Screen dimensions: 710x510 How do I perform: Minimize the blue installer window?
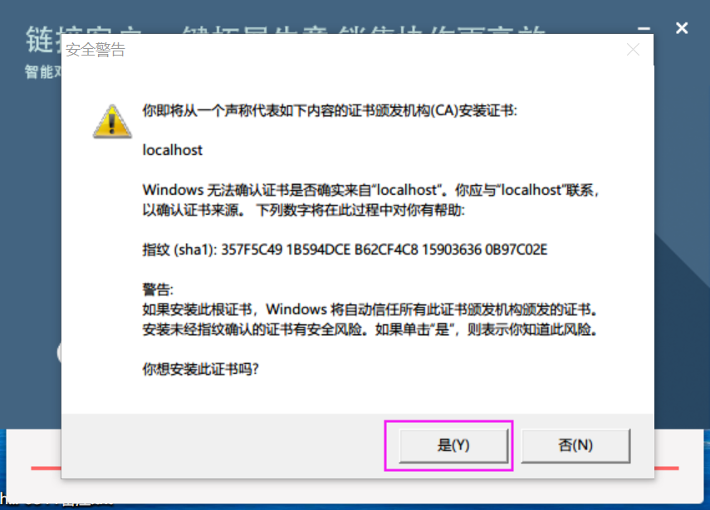coord(644,28)
